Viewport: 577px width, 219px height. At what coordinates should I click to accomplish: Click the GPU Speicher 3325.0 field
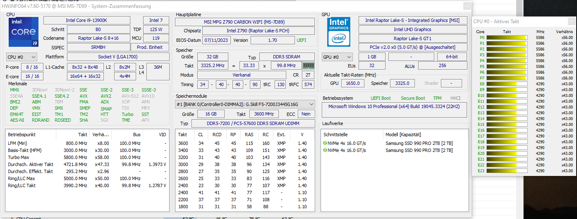click(402, 83)
